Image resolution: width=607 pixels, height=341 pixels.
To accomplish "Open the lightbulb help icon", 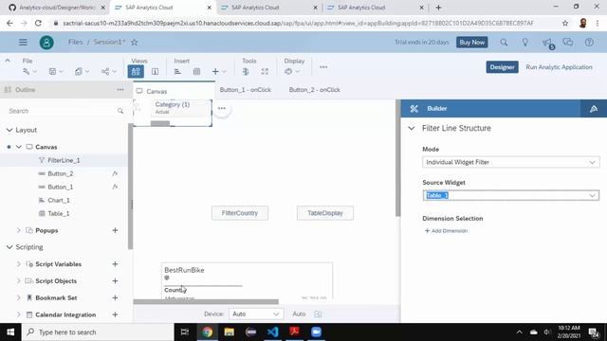I will [524, 42].
